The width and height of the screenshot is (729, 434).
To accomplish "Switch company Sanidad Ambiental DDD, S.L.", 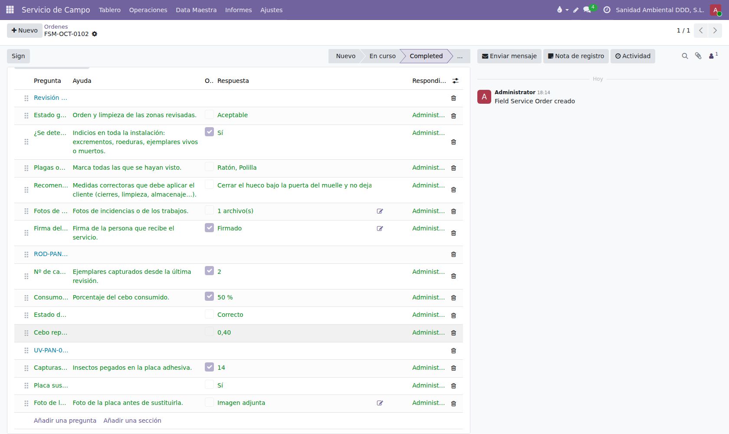I will tap(660, 10).
